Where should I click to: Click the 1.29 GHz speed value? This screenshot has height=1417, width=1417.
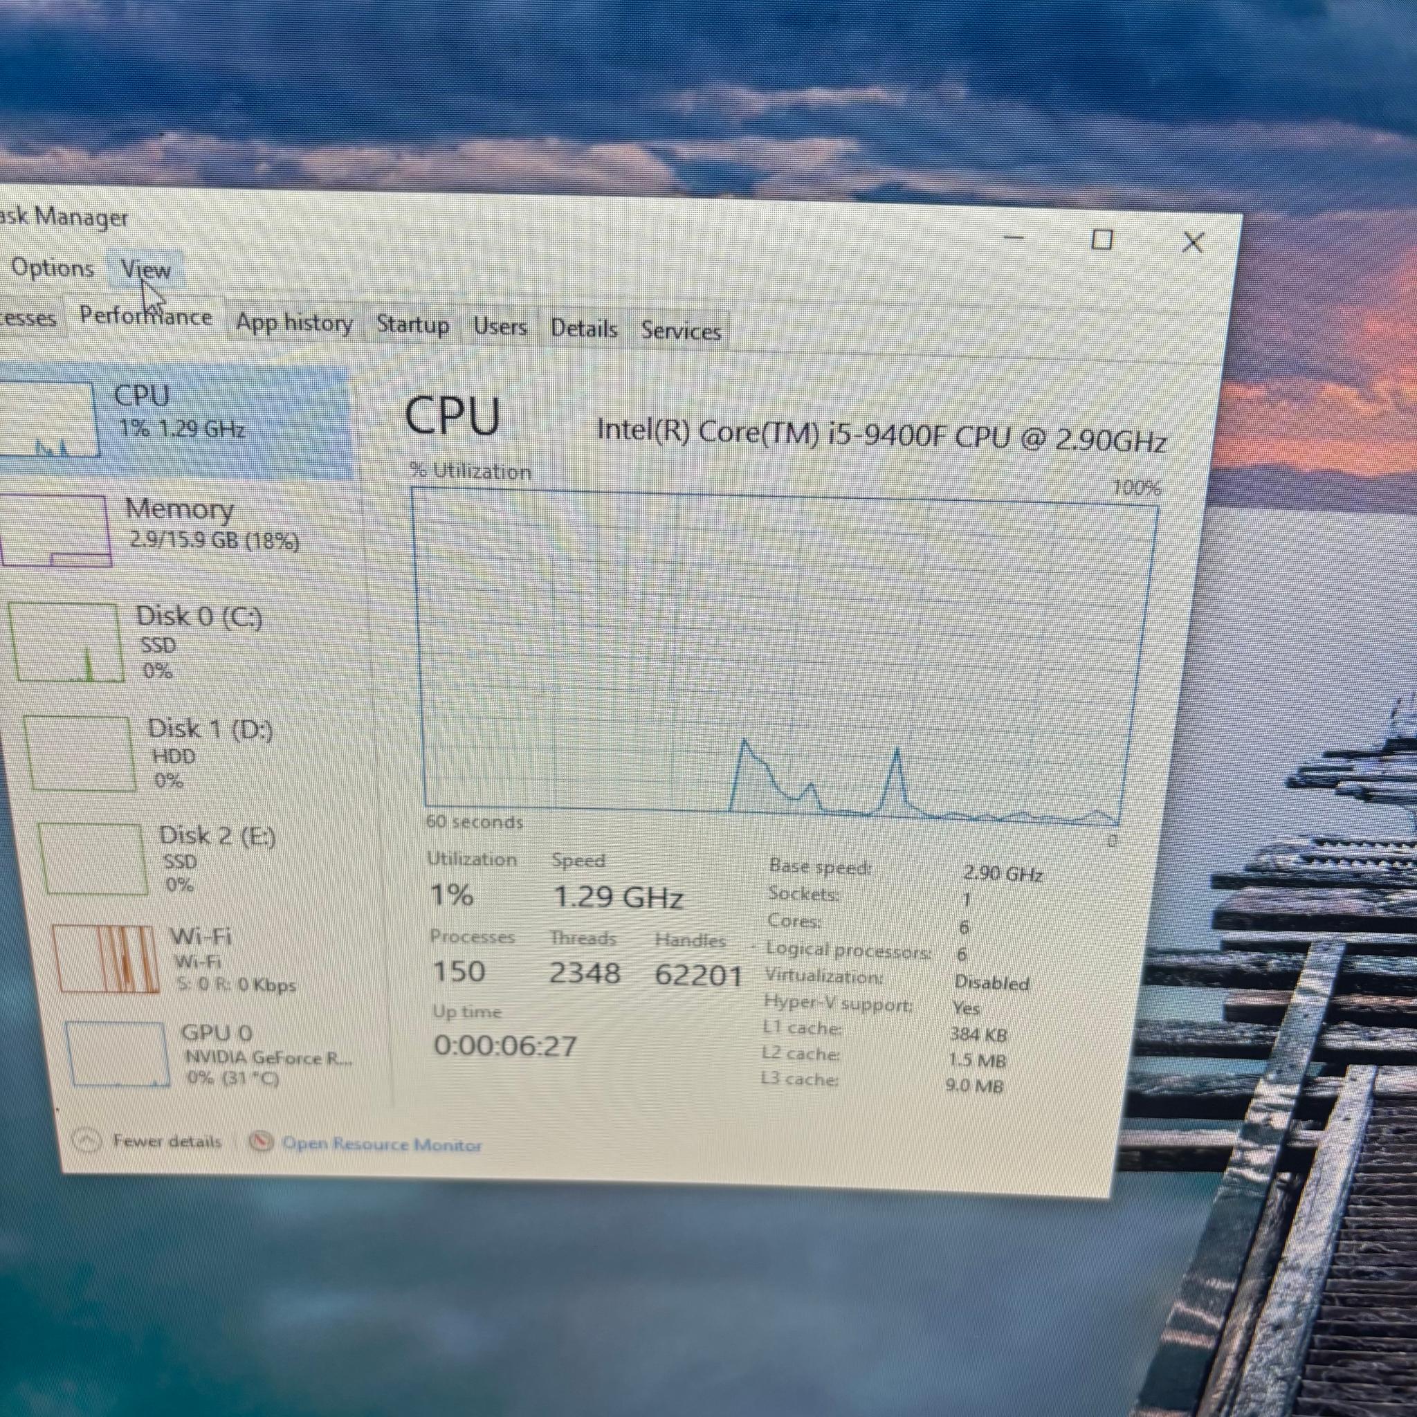click(619, 897)
